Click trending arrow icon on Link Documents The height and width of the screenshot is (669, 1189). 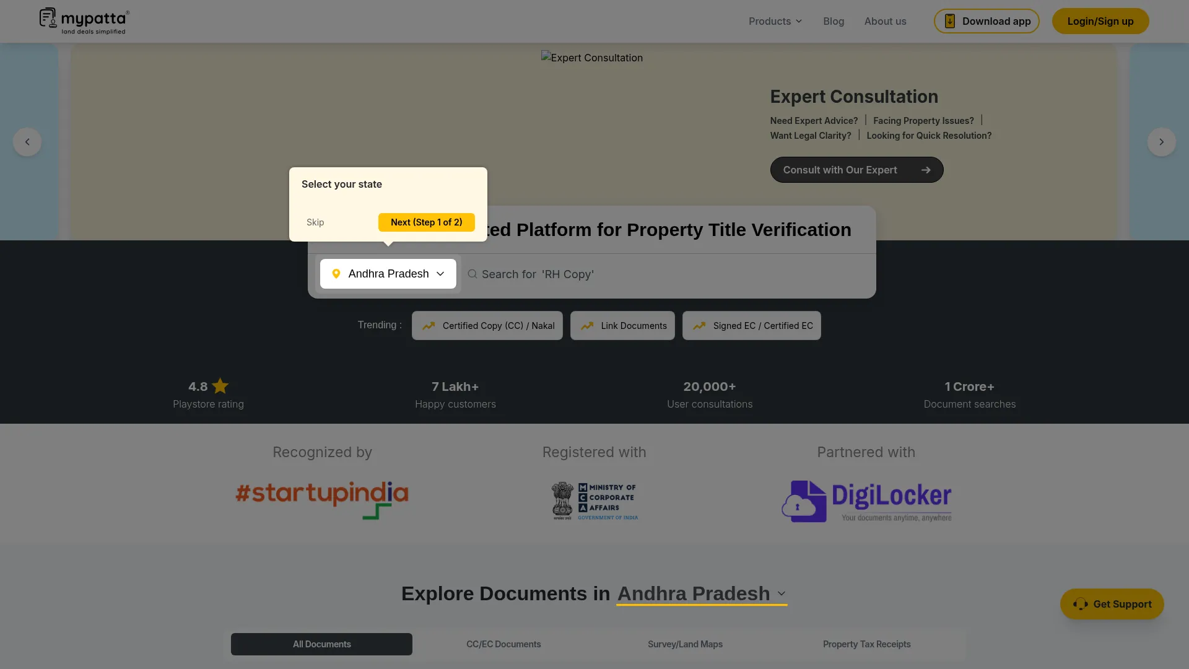tap(587, 326)
